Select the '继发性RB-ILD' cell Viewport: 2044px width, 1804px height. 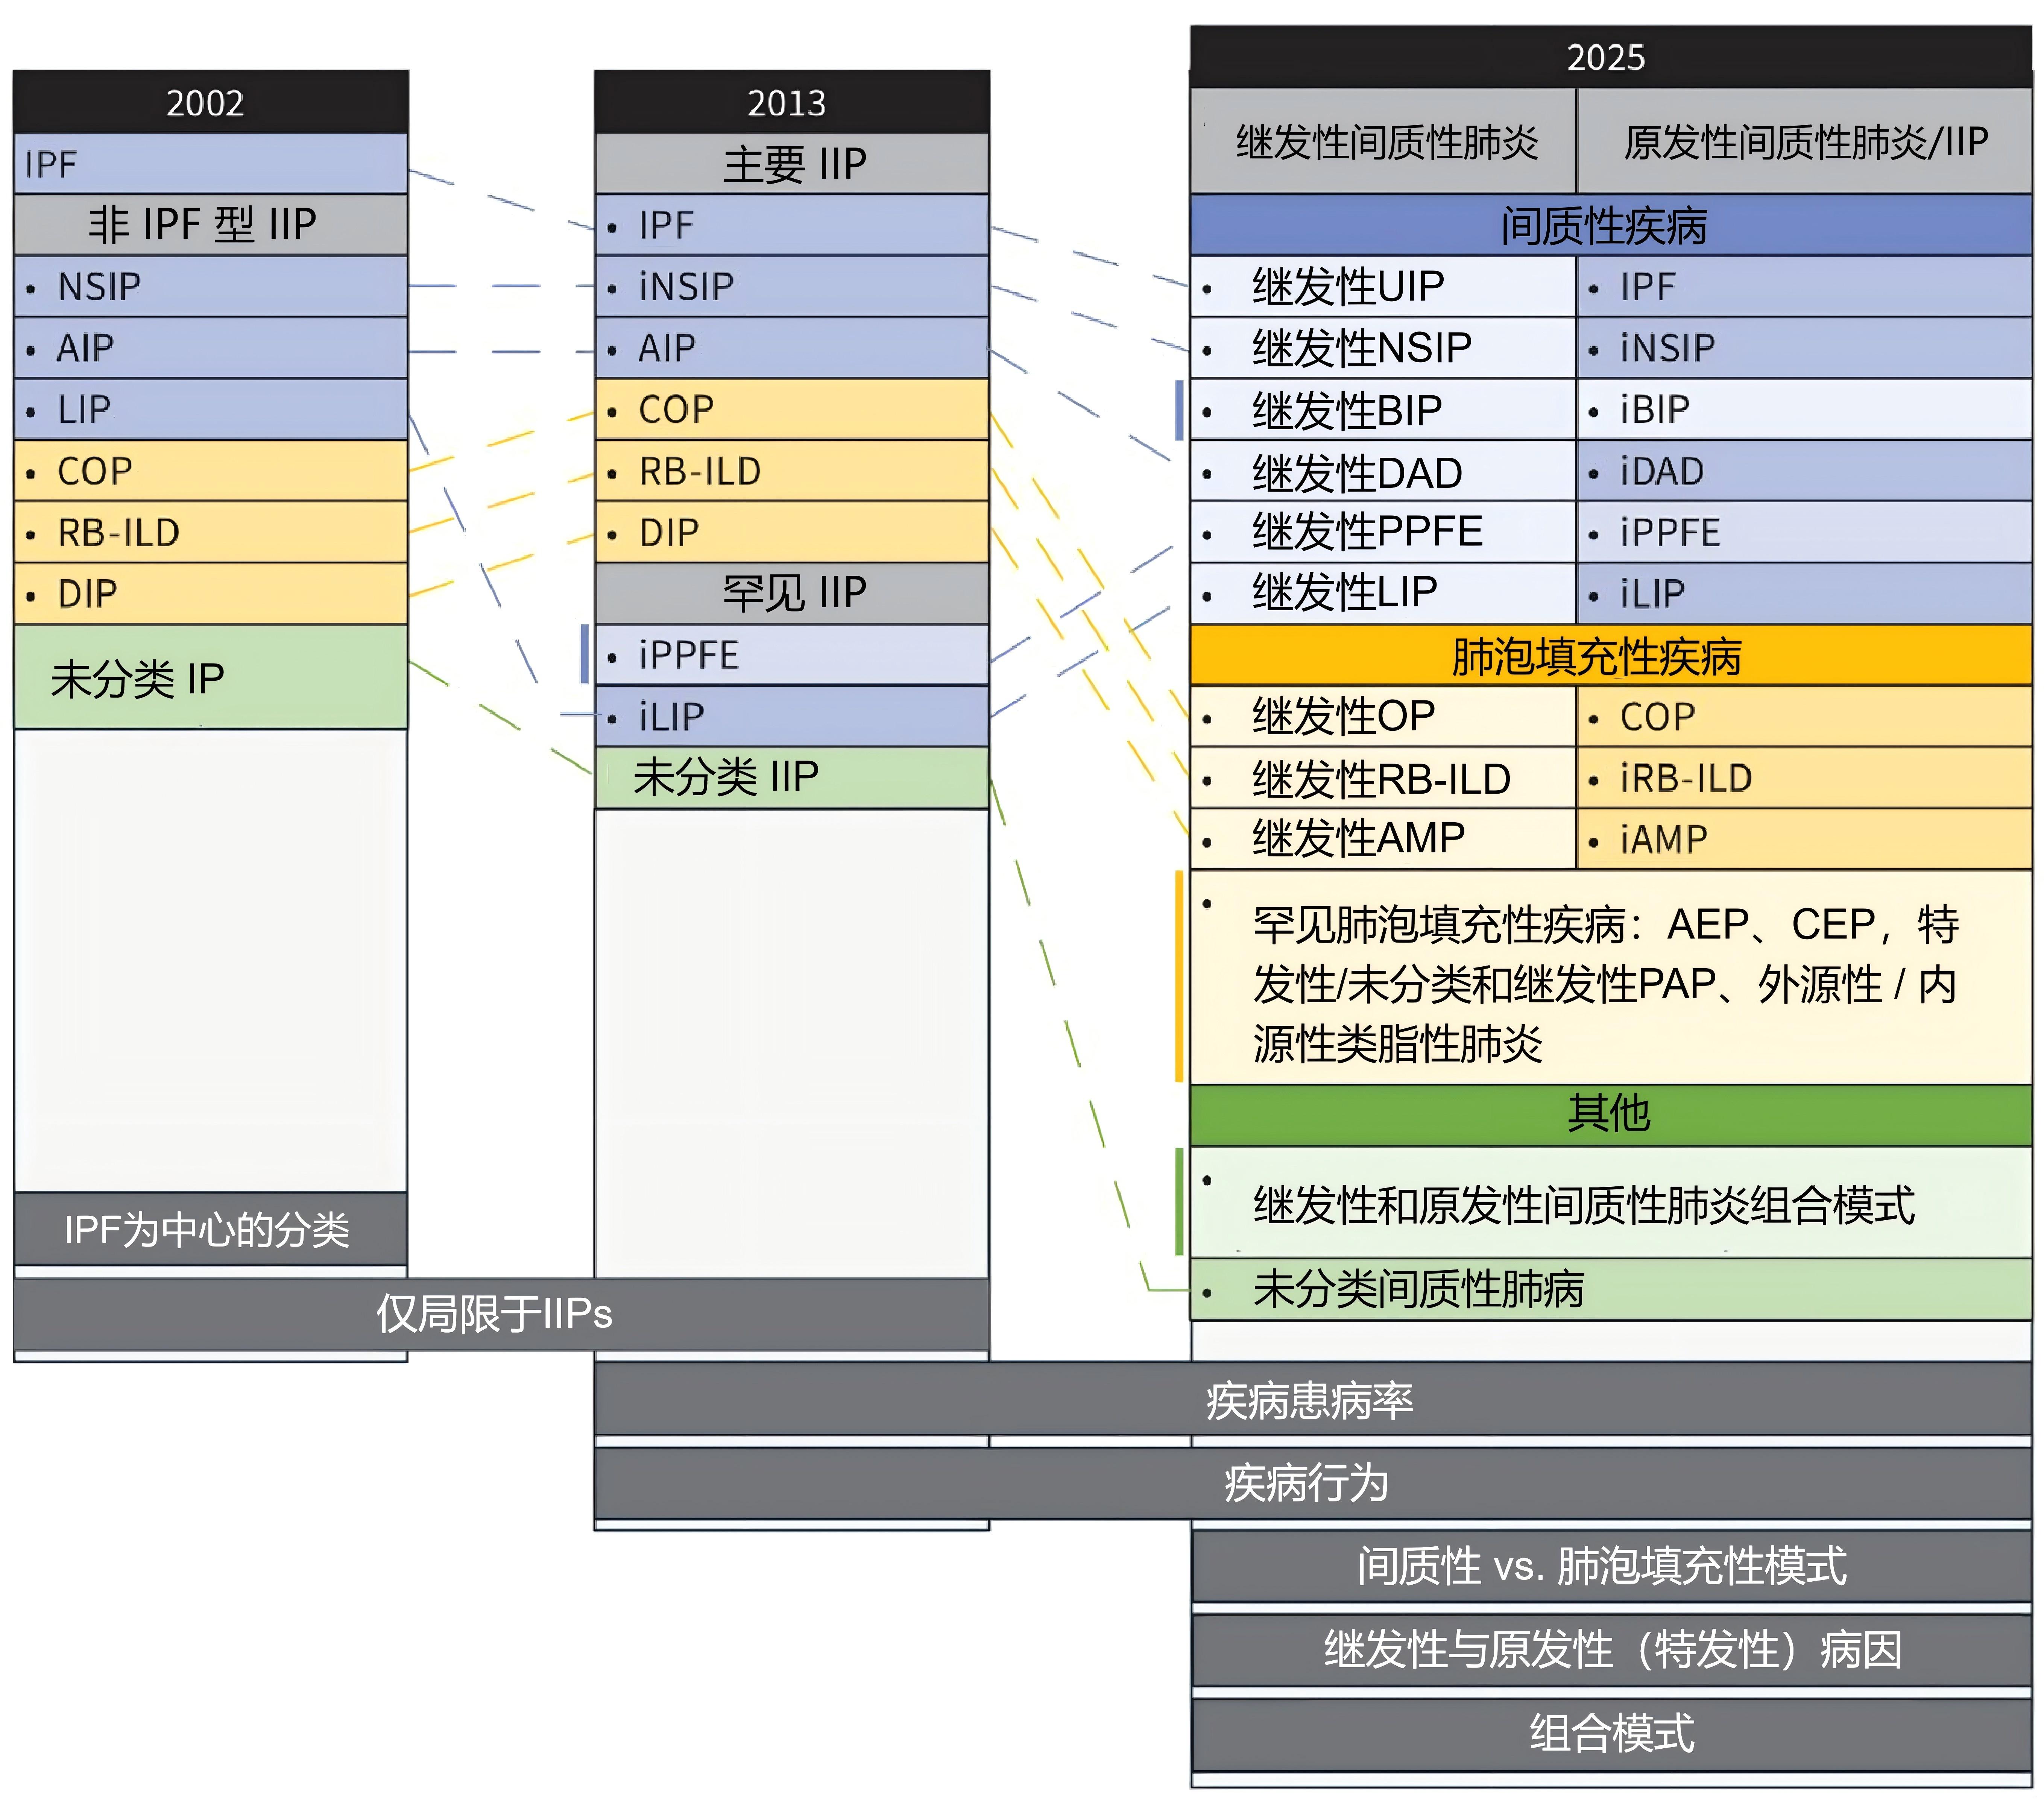(x=1384, y=778)
